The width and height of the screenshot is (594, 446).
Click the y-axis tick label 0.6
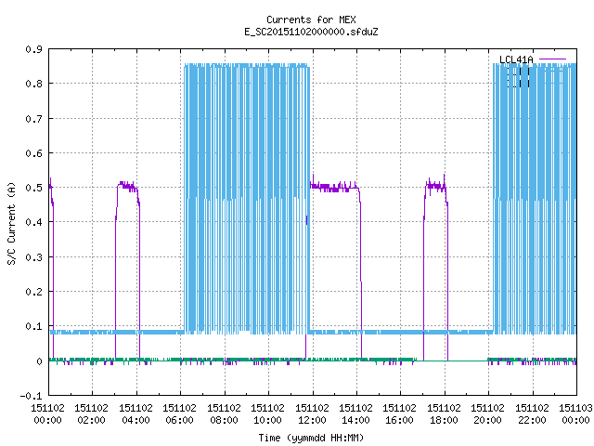(33, 153)
